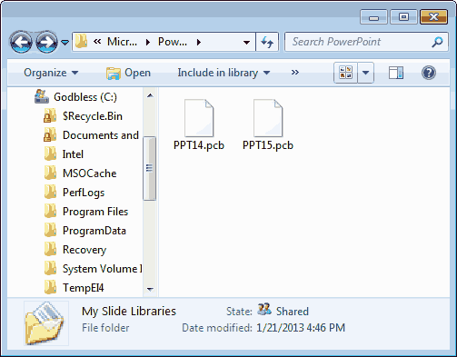Image resolution: width=457 pixels, height=357 pixels.
Task: Select the Pow... breadcrumb segment
Action: pos(173,42)
